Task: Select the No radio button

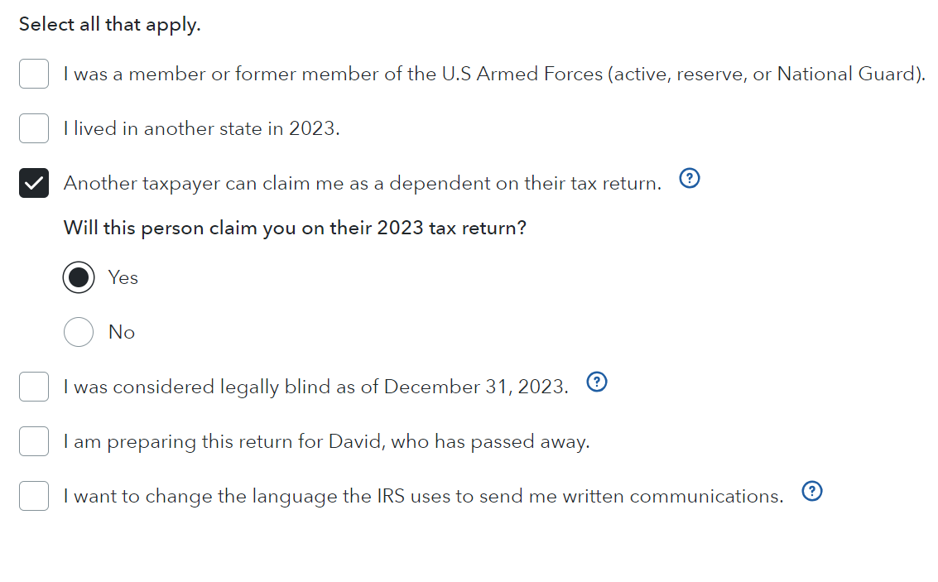Action: point(79,331)
